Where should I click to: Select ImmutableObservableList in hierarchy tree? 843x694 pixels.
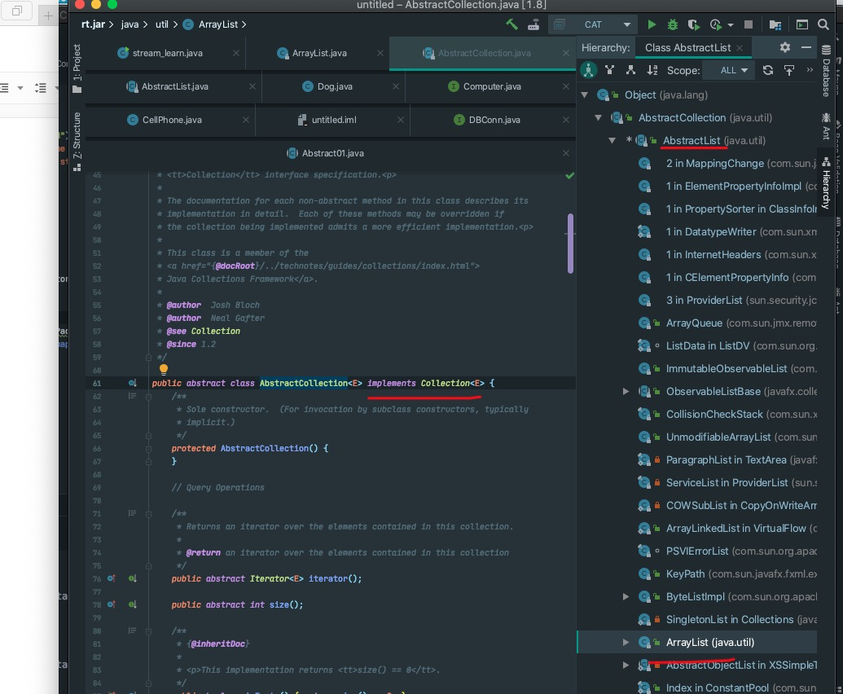pos(727,369)
